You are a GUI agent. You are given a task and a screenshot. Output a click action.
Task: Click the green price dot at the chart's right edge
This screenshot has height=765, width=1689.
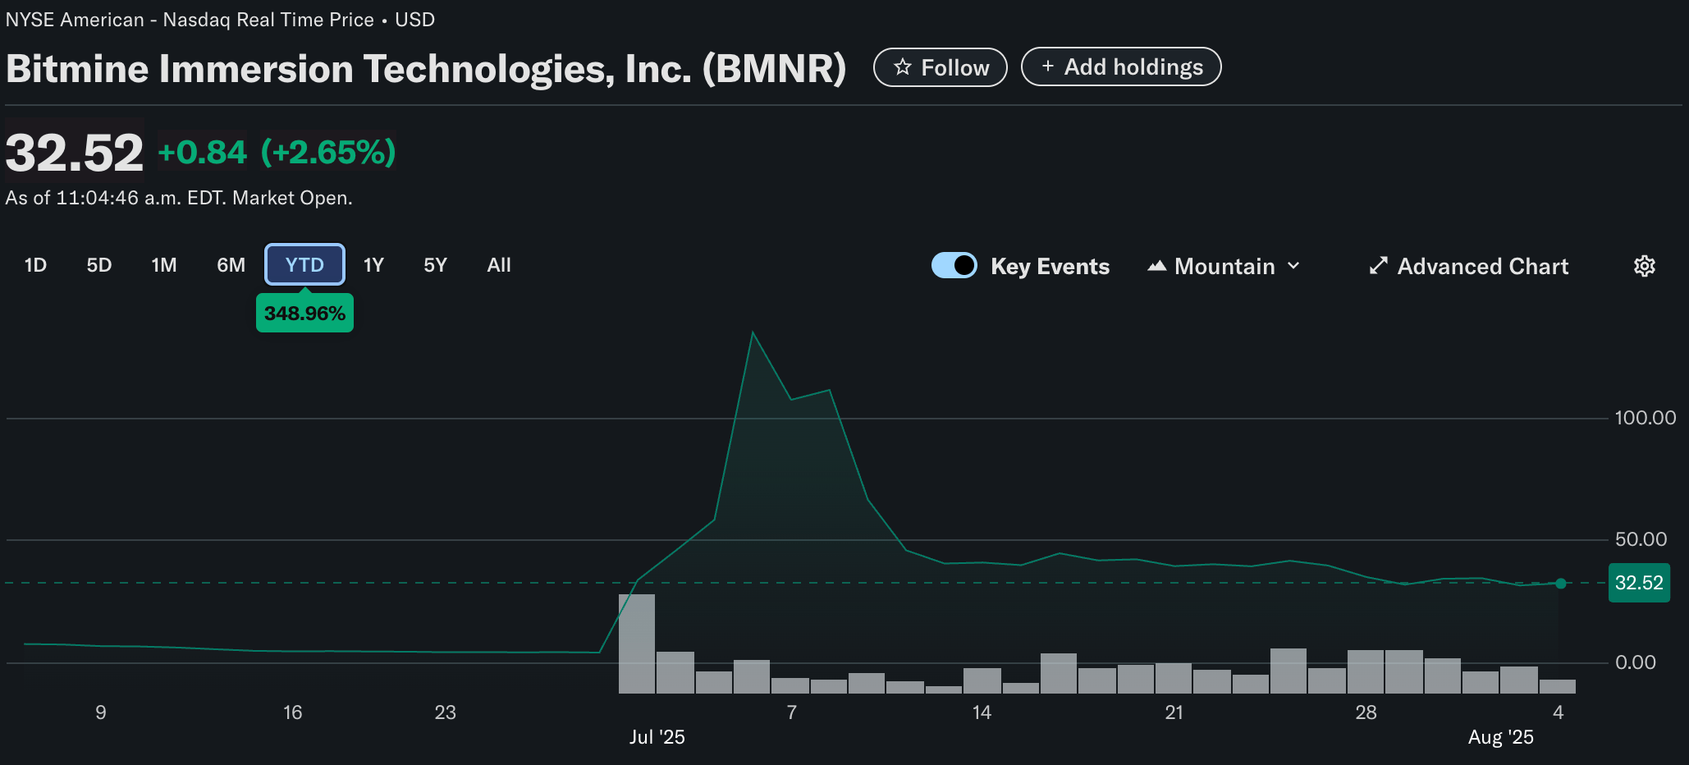coord(1560,584)
